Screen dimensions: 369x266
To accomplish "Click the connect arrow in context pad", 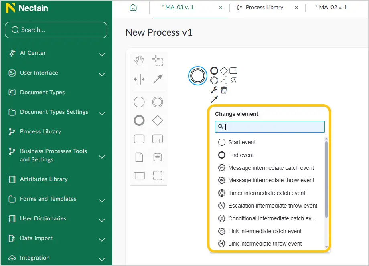I will [214, 99].
